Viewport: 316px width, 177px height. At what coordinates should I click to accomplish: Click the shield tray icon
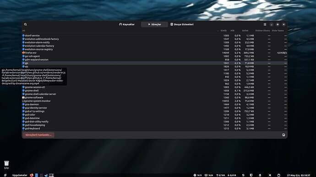[251, 175]
